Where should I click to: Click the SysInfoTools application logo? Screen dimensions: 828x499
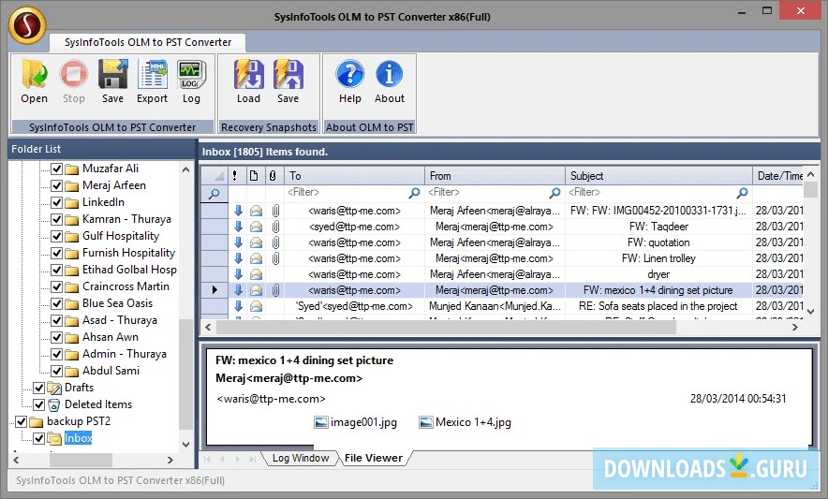point(27,25)
